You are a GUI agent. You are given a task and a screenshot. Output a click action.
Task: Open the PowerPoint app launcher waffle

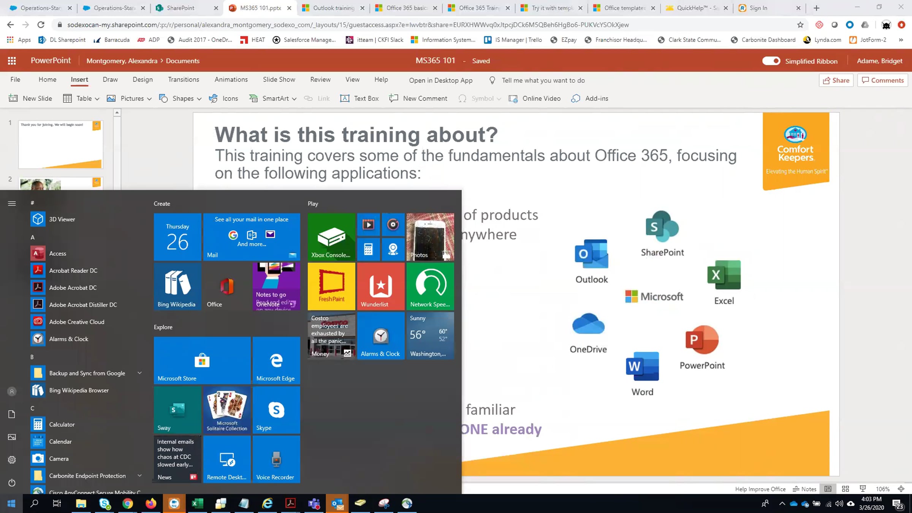click(12, 61)
